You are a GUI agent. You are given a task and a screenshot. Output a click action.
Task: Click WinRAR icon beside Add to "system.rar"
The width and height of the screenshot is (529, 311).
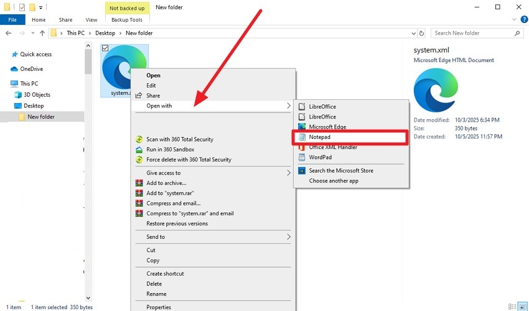tap(139, 193)
